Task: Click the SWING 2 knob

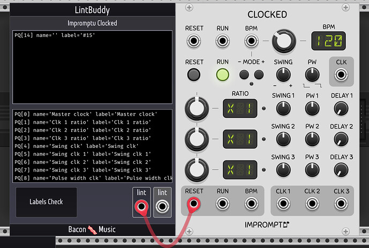Action: point(283,139)
